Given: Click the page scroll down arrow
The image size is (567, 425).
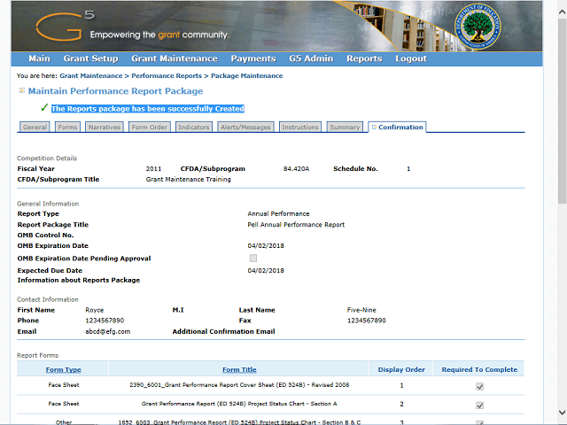Looking at the screenshot, I should tap(562, 413).
